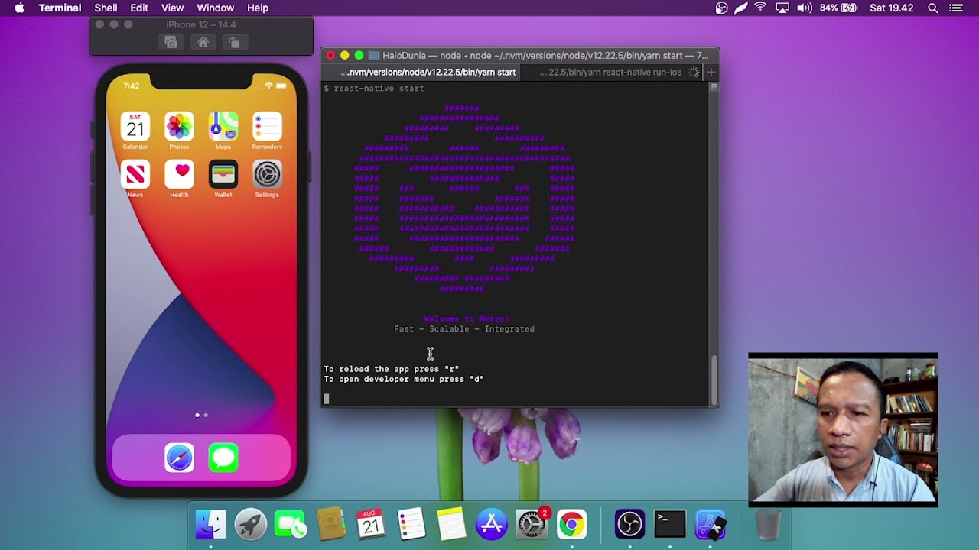Take simulator screenshot with camera button
979x550 pixels.
pyautogui.click(x=171, y=43)
